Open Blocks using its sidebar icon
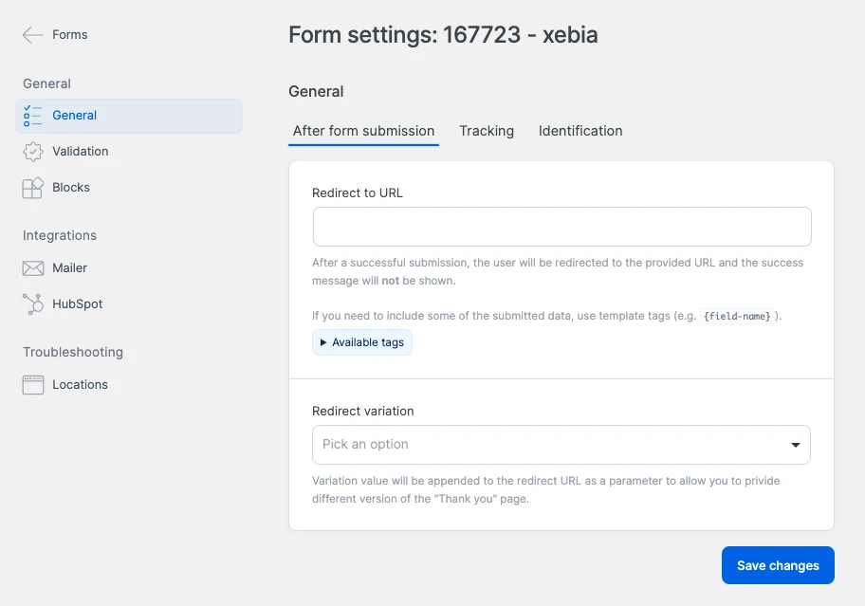The width and height of the screenshot is (865, 606). point(33,187)
